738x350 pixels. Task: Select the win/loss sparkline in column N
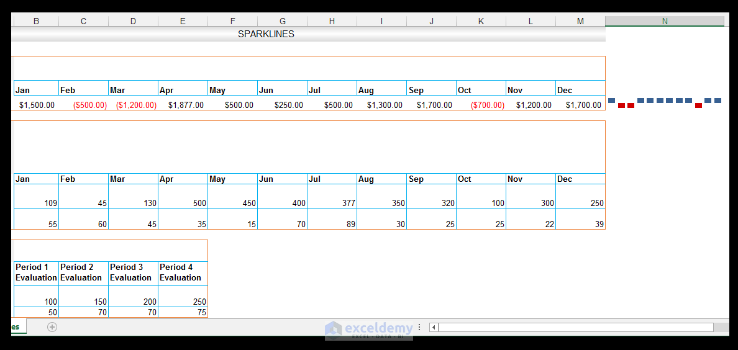pos(665,102)
